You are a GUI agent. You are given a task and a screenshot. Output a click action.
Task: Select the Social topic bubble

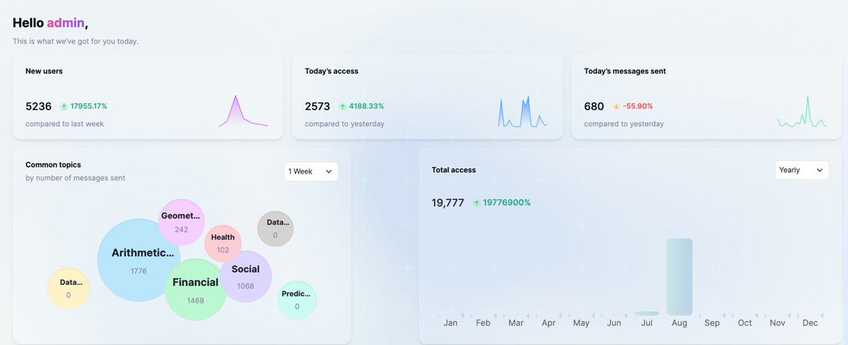tap(245, 276)
